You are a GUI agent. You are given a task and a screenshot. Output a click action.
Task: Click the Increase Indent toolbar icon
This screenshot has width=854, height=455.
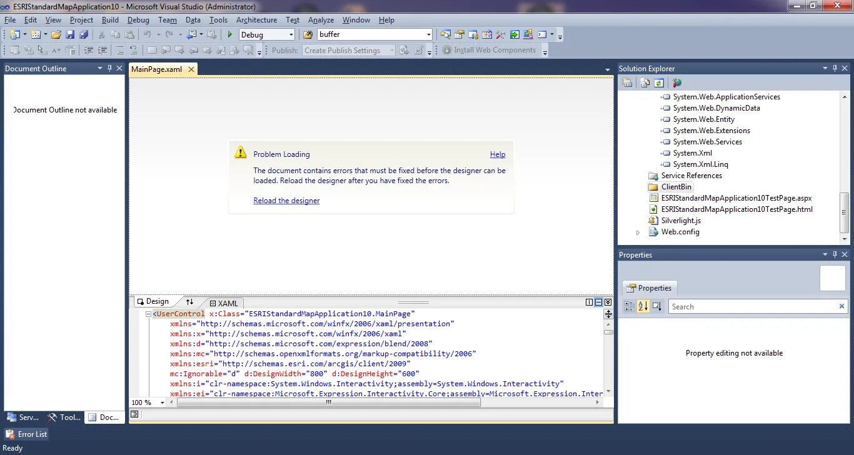point(103,50)
